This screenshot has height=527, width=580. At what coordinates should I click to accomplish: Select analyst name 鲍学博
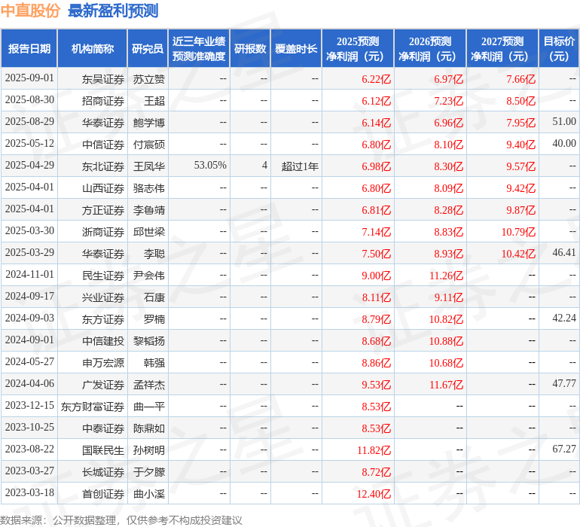[x=148, y=123]
